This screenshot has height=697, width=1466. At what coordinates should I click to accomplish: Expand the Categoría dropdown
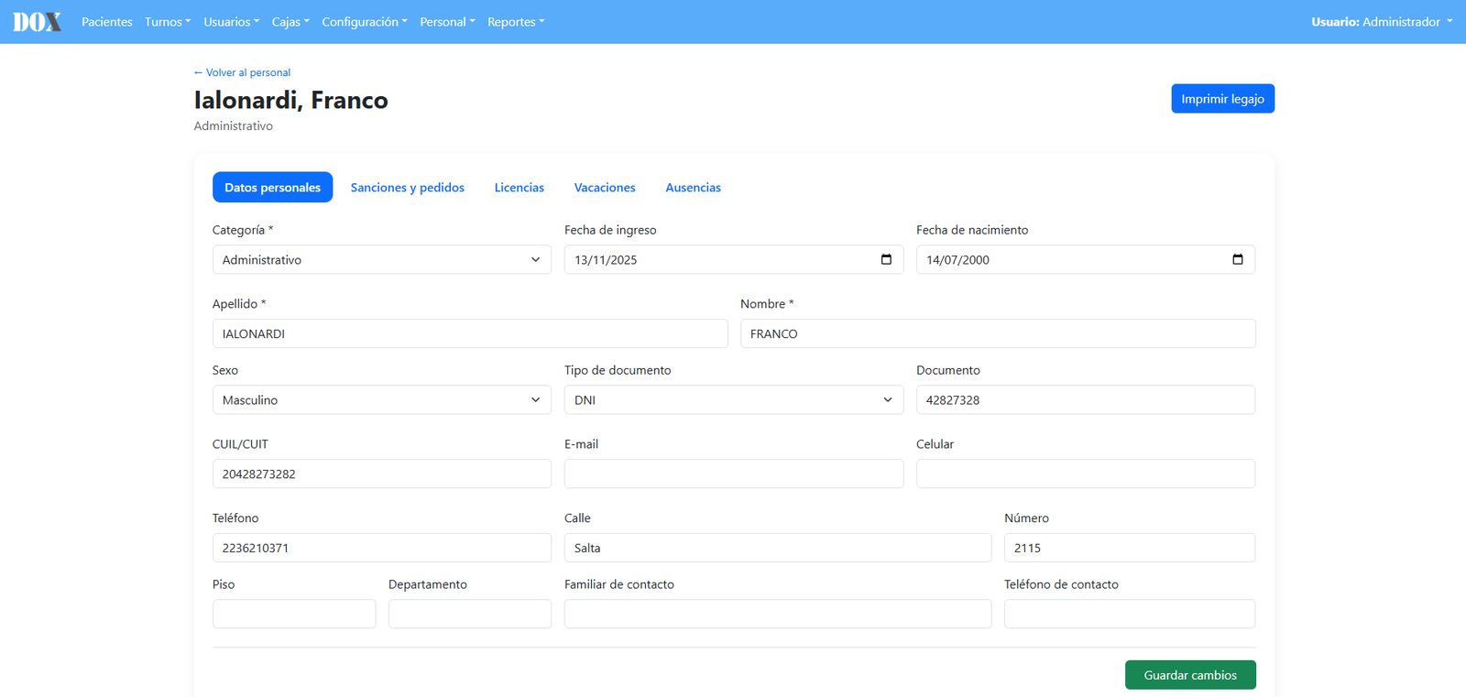click(x=382, y=259)
